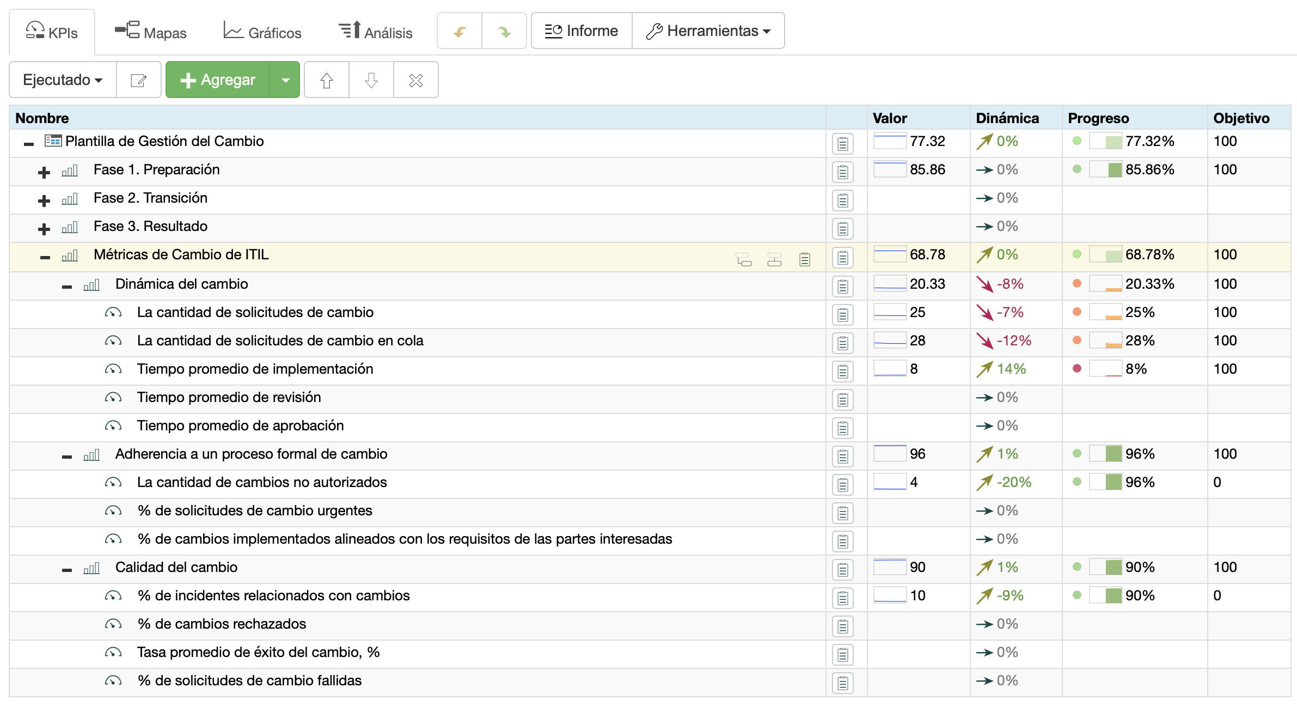This screenshot has width=1297, height=706.
Task: Click the delete item scissors icon
Action: point(415,80)
